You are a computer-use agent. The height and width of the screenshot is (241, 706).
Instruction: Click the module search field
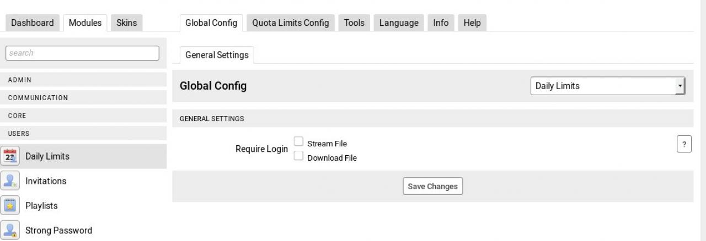click(82, 53)
